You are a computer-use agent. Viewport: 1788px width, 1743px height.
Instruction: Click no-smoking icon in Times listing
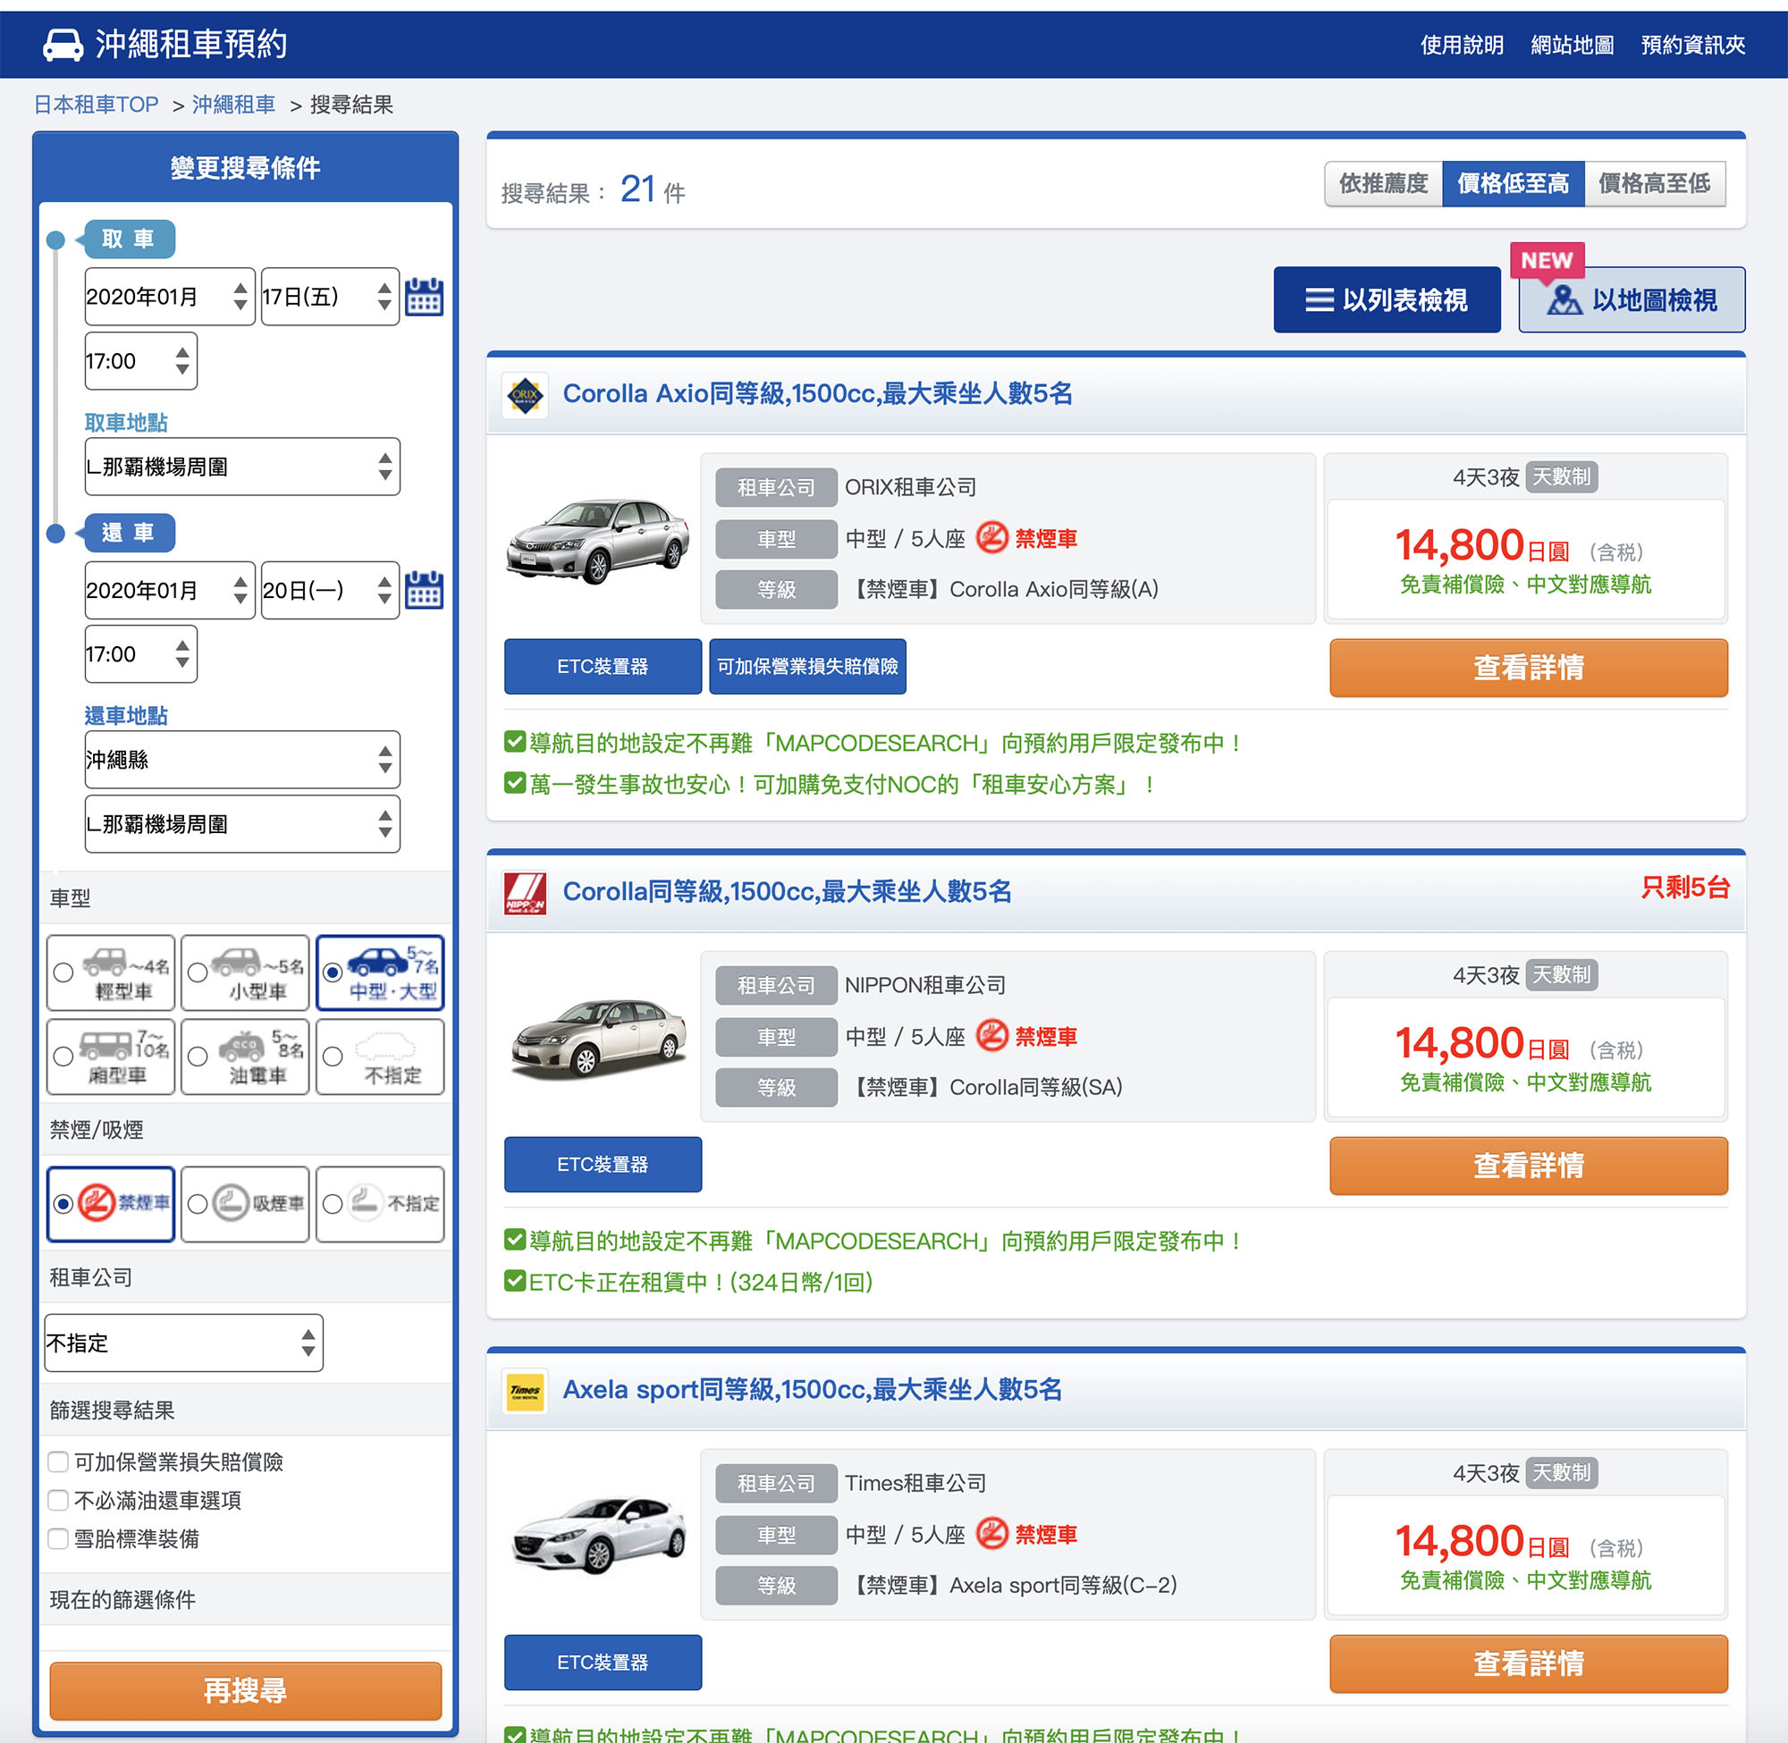(x=991, y=1533)
